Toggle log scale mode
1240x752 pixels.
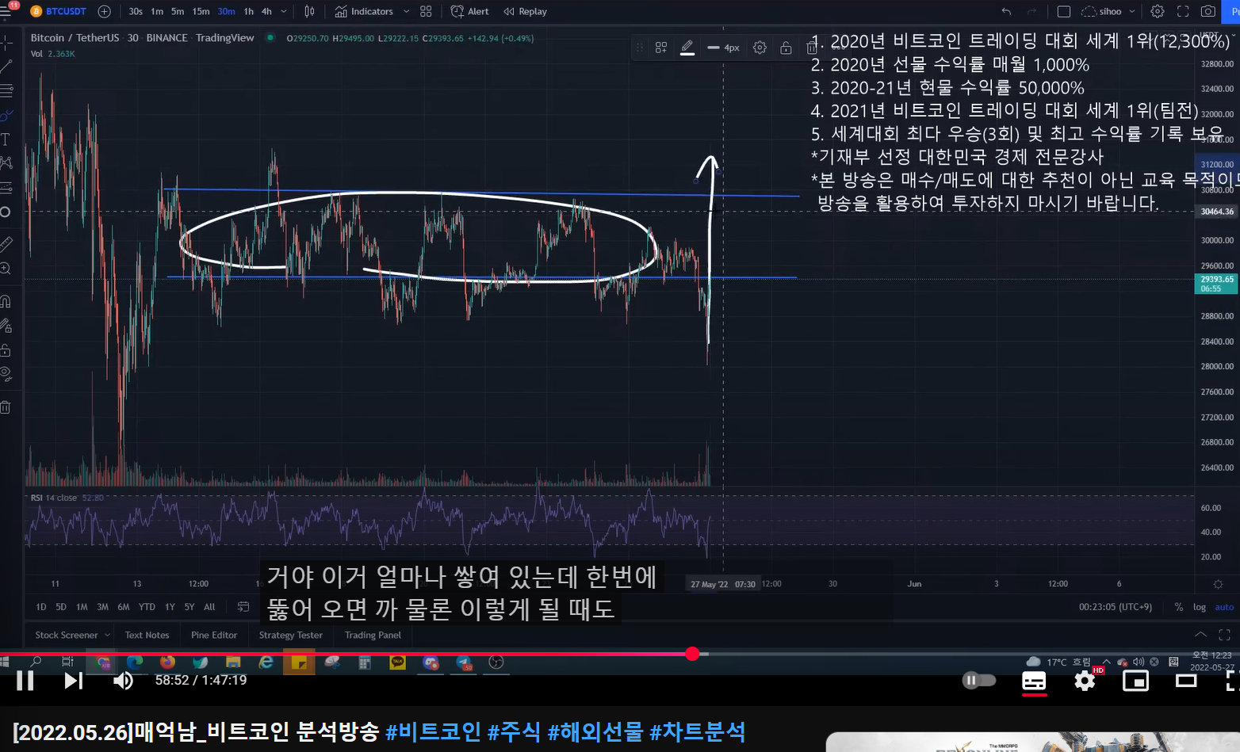(x=1200, y=607)
